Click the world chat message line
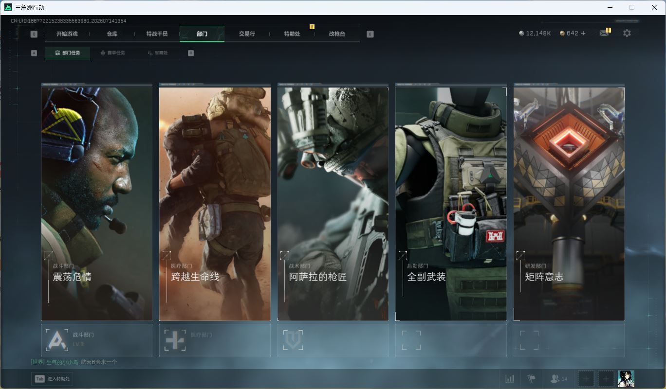666x389 pixels. (x=74, y=362)
